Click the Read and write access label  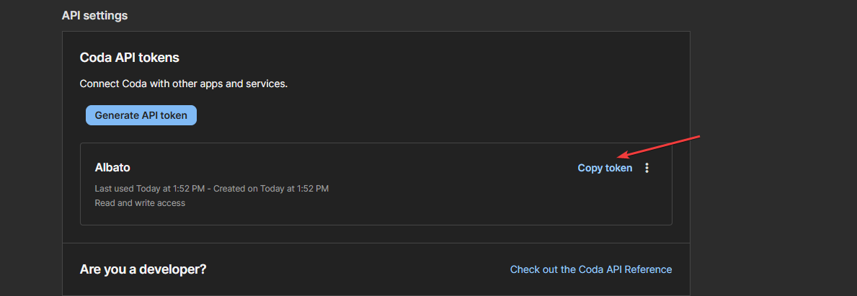[140, 203]
